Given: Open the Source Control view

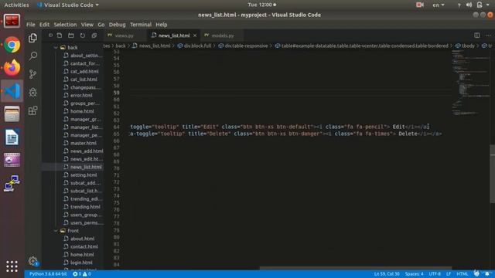Looking at the screenshot, I should pos(32,74).
